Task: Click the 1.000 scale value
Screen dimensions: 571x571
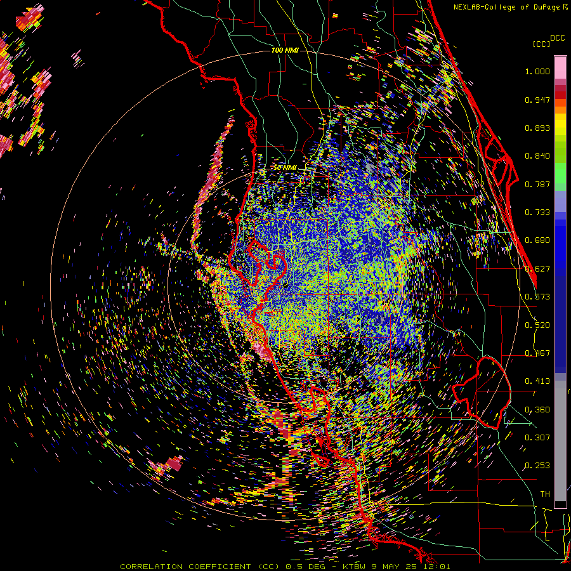Action: click(537, 71)
